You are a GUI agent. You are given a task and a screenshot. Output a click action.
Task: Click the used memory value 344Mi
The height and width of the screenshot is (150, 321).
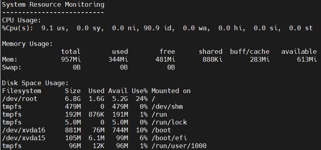tap(118, 59)
